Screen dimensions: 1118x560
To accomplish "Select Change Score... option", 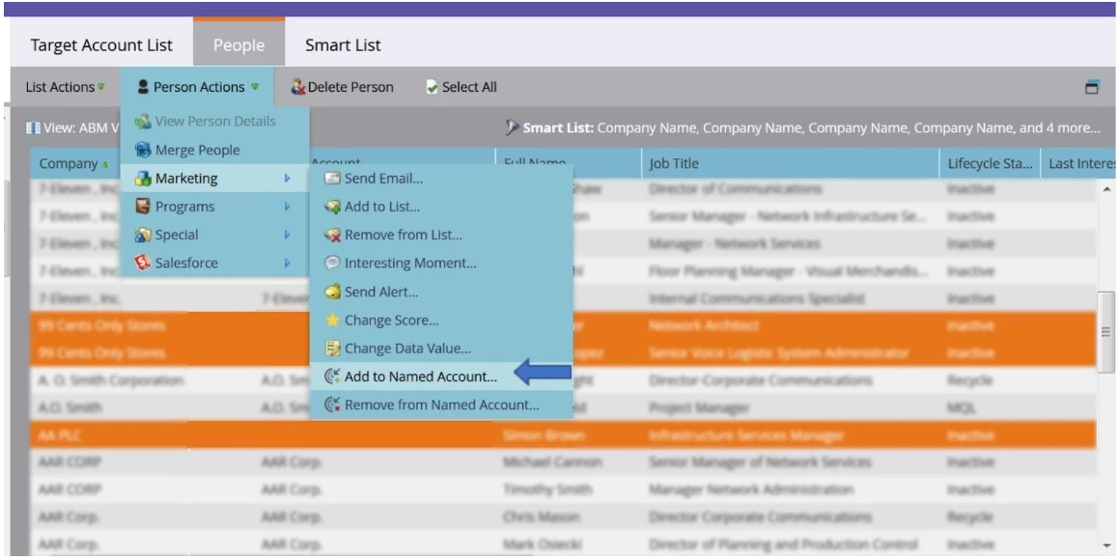I will click(x=441, y=321).
